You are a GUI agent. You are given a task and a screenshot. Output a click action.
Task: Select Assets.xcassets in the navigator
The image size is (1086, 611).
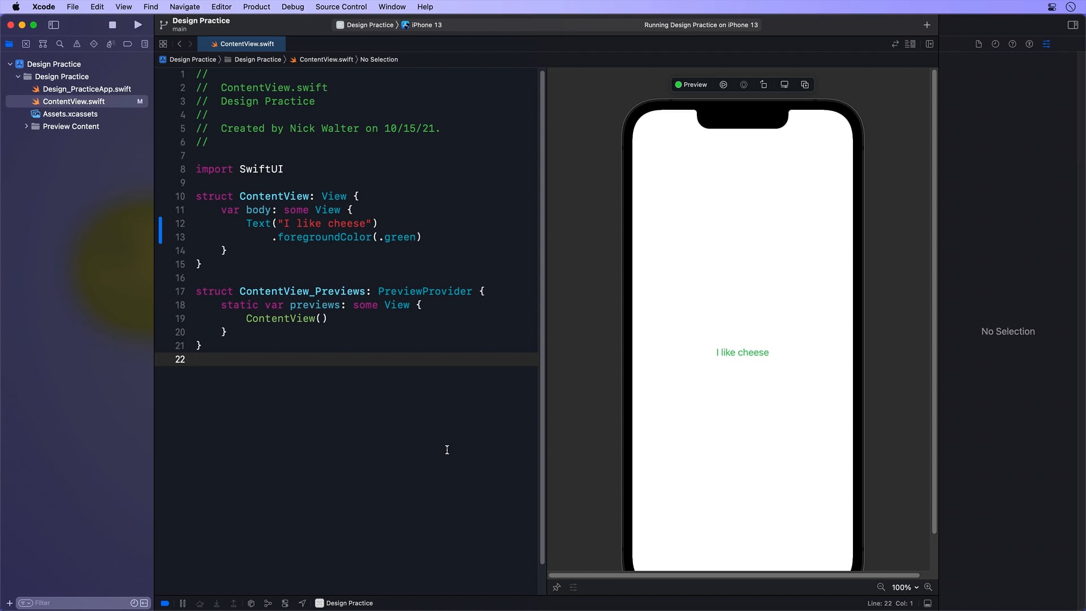tap(70, 114)
